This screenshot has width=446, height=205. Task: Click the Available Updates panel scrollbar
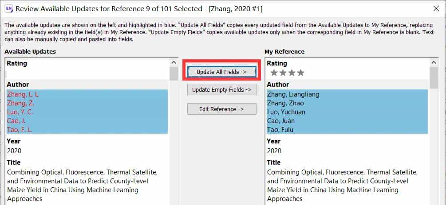pyautogui.click(x=174, y=133)
